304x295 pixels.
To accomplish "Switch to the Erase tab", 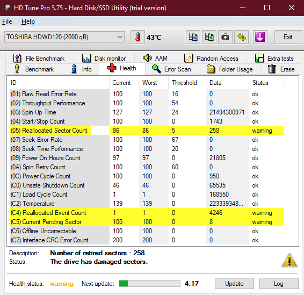I will point(281,69).
